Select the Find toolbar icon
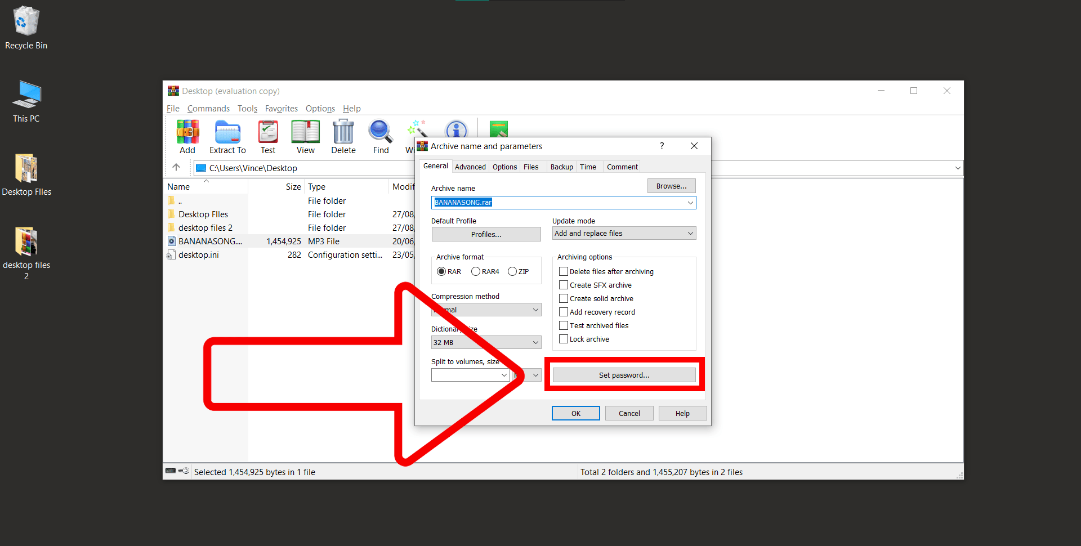Image resolution: width=1081 pixels, height=546 pixels. point(380,135)
